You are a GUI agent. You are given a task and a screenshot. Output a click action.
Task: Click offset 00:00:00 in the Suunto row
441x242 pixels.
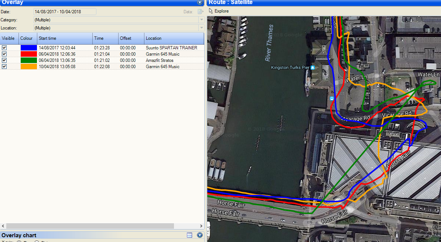point(128,48)
